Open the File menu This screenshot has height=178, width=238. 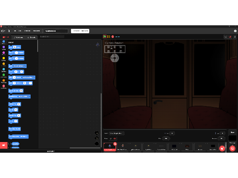(x=15, y=31)
